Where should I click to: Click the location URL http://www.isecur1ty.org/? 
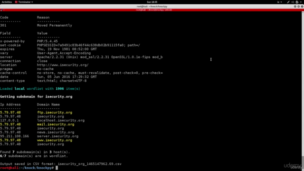click(63, 65)
